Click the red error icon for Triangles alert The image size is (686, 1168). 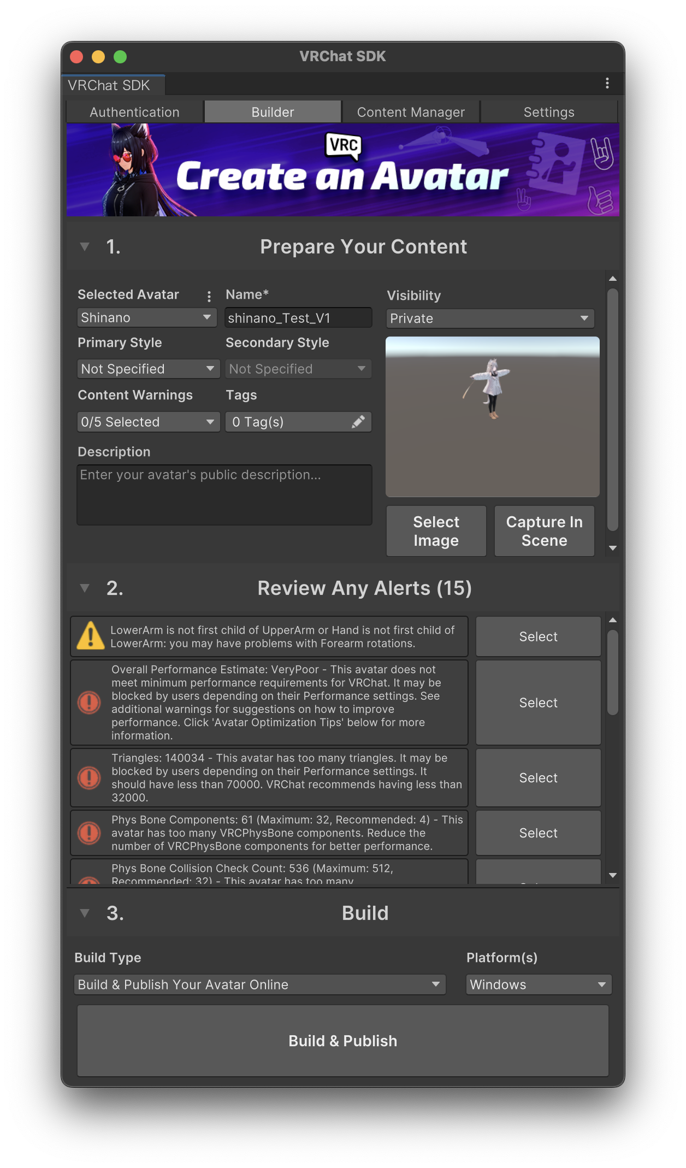(90, 777)
